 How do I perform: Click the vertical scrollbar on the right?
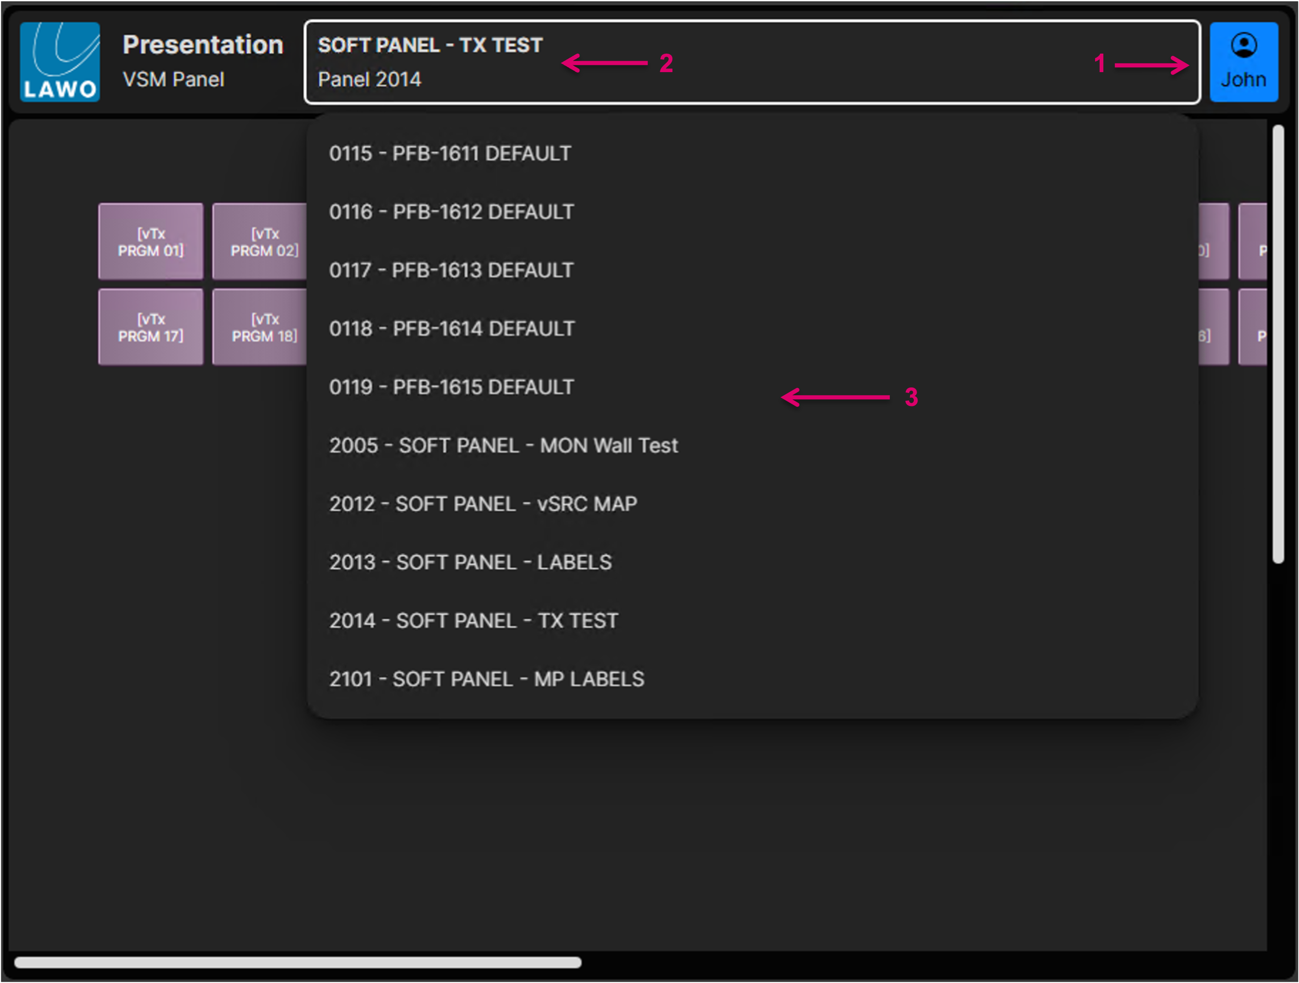[1278, 344]
